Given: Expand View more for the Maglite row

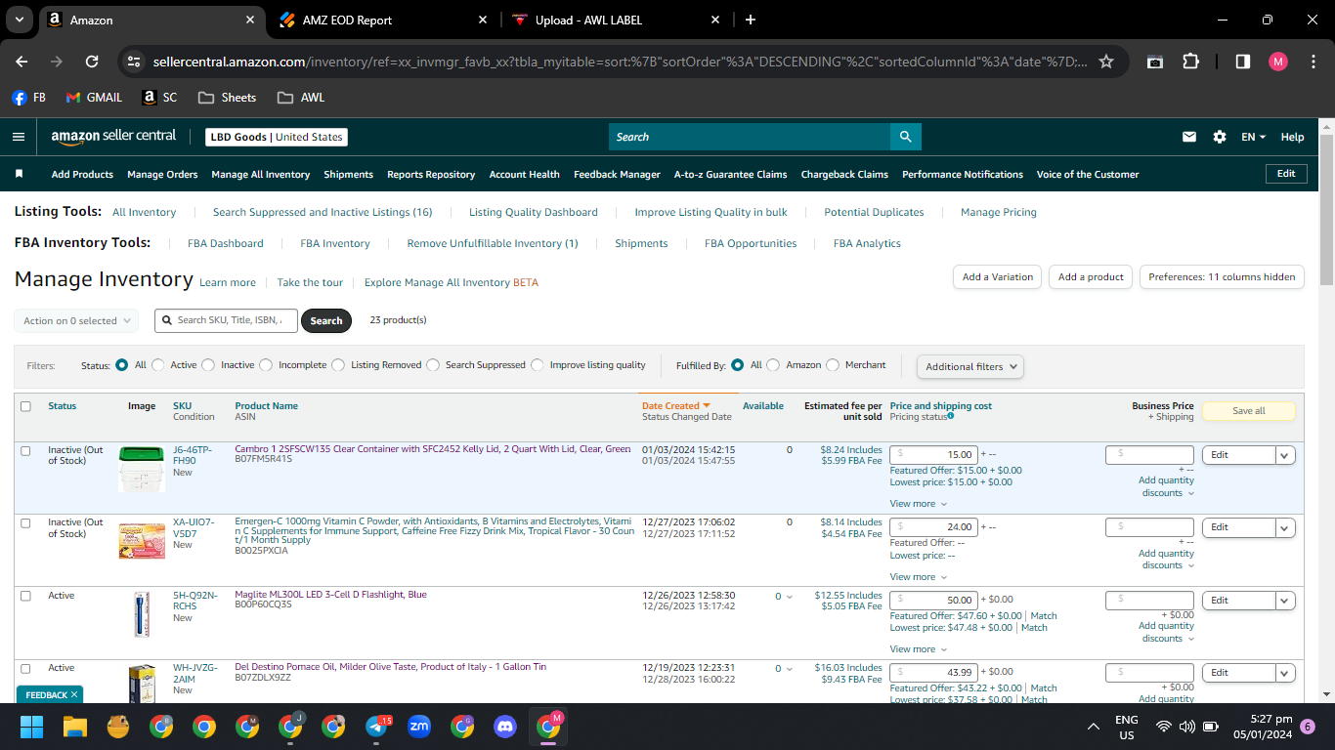Looking at the screenshot, I should coord(919,649).
